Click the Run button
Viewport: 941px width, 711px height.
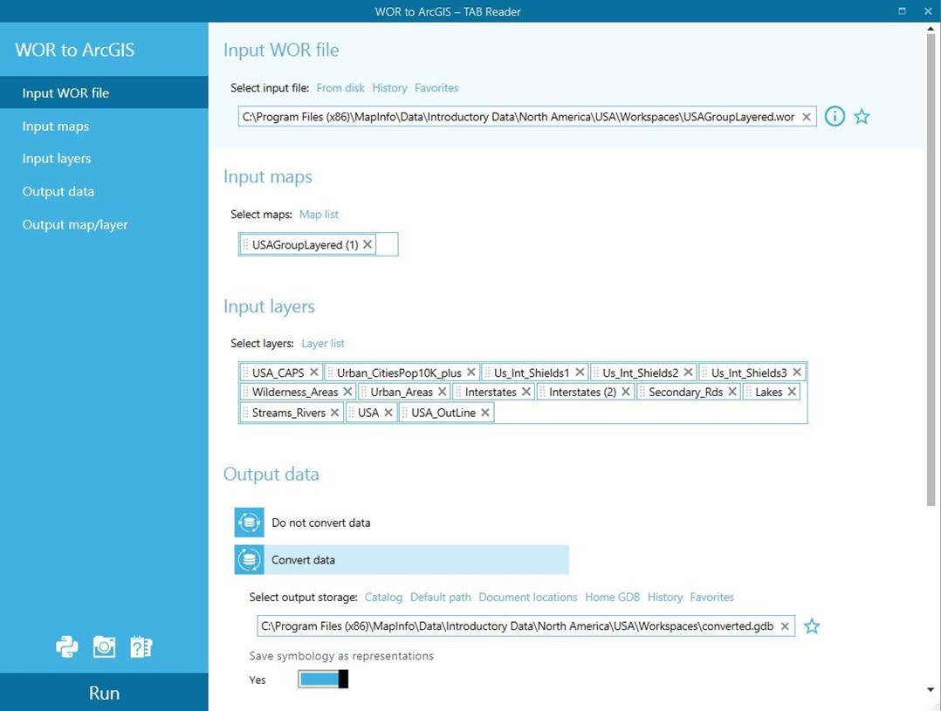click(x=104, y=693)
